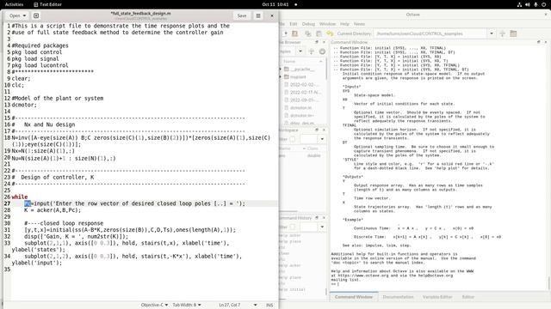Open the Activities overview
This screenshot has width=551, height=309.
[14, 4]
